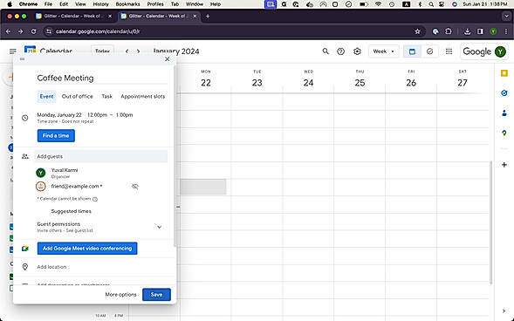Click Find a time button
514x321 pixels.
coord(56,135)
